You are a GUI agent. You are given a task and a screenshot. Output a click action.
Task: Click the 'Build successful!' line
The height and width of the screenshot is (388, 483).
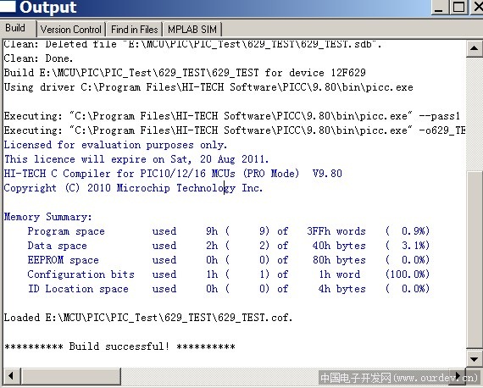tap(119, 346)
